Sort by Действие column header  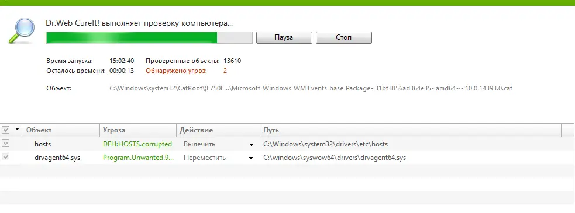(x=218, y=130)
